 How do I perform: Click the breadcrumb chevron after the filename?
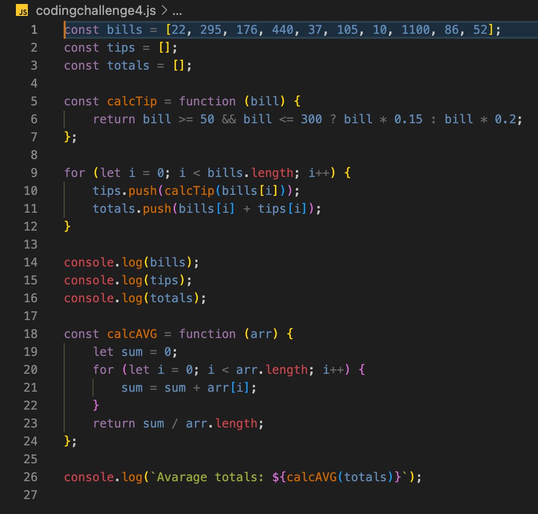pos(165,11)
